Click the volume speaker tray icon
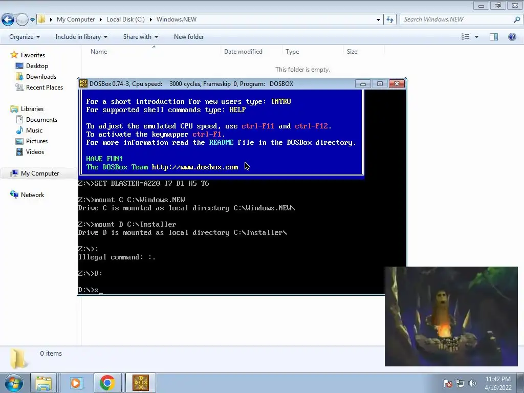This screenshot has width=524, height=393. pos(472,383)
